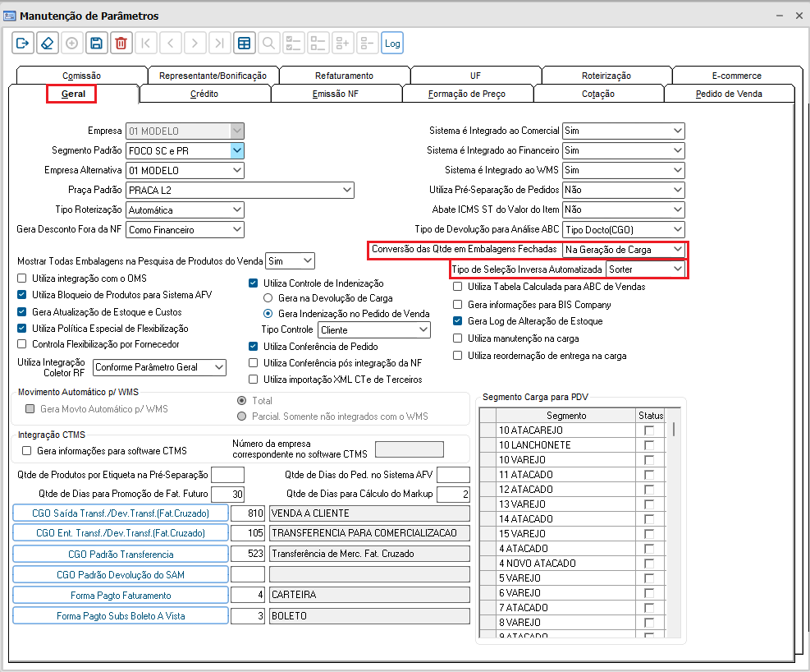Open Conversão das Qtde em Embalagens Fechadas dropdown
This screenshot has width=810, height=672.
coord(678,249)
